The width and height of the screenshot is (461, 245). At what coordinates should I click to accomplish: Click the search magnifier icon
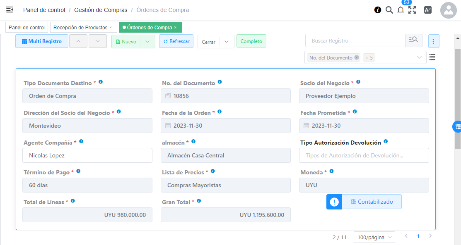[389, 10]
